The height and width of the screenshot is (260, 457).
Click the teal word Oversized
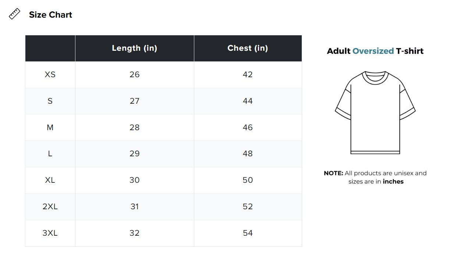click(x=373, y=51)
